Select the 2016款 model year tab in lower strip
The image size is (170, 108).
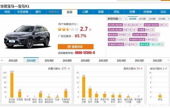click(85, 61)
